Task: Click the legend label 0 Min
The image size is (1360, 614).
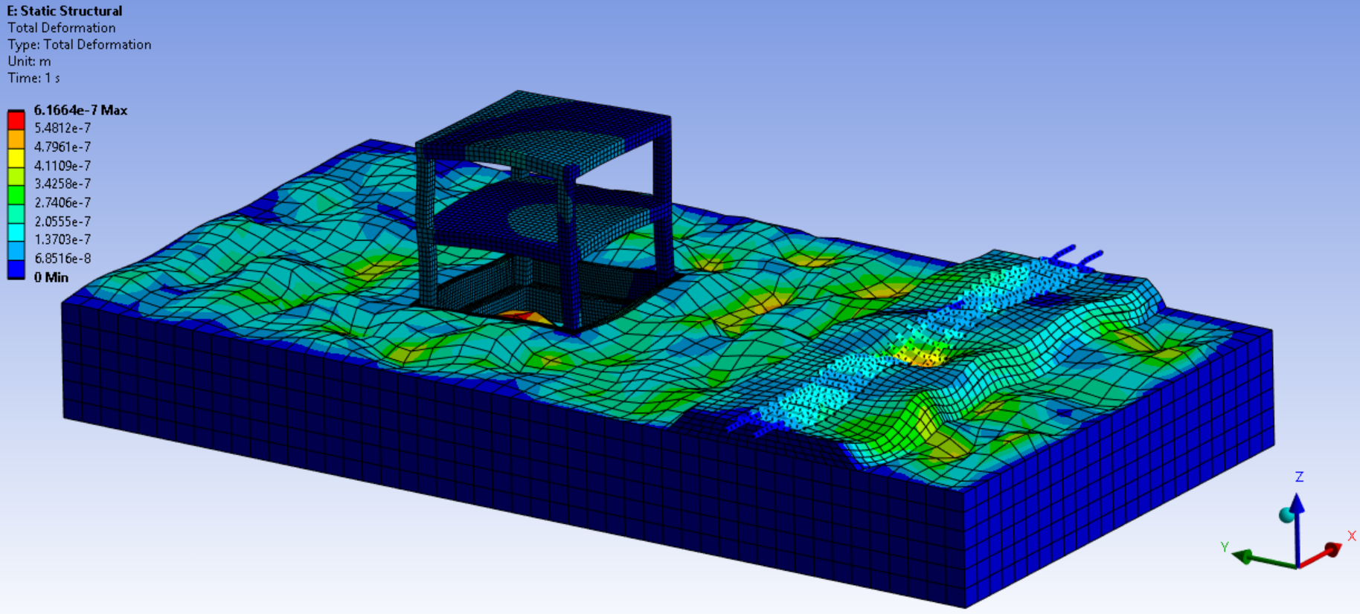Action: [x=51, y=277]
